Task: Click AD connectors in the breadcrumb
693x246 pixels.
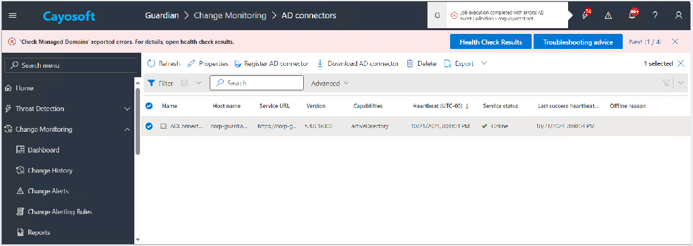Action: tap(309, 16)
